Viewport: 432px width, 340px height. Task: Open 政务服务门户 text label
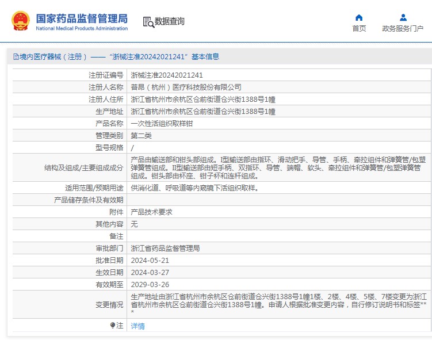pyautogui.click(x=403, y=29)
